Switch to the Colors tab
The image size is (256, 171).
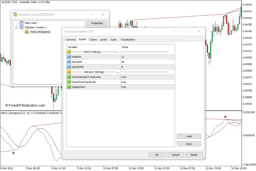(93, 40)
